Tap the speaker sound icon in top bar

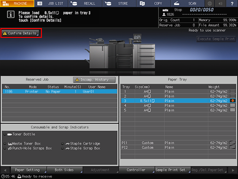221,3
